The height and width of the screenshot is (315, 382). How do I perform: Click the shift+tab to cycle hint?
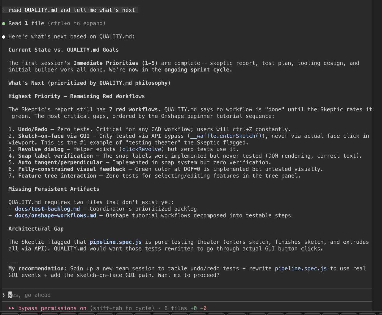pos(122,308)
